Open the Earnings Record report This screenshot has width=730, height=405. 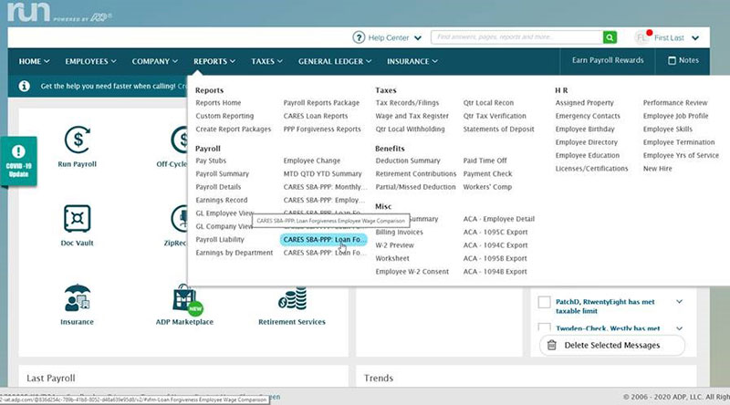[x=221, y=200]
